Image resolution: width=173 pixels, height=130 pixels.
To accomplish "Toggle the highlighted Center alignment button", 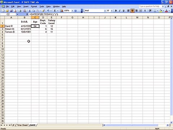I will tap(132, 11).
